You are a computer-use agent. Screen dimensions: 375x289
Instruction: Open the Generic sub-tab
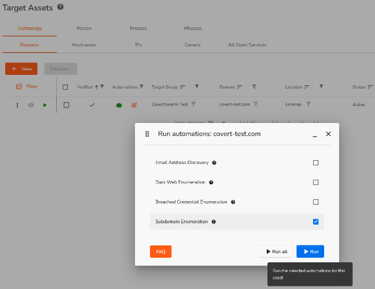coord(193,45)
